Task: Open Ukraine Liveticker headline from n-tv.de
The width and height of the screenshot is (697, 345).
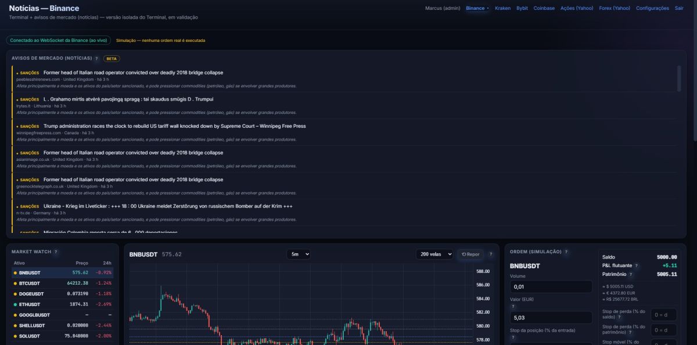Action: pyautogui.click(x=168, y=206)
